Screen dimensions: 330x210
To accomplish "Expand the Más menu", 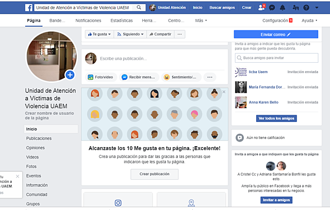I will coord(201,21).
